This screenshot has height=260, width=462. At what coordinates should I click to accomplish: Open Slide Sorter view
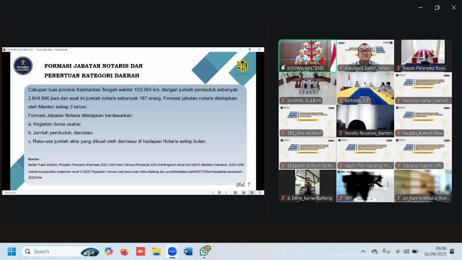tap(244, 192)
